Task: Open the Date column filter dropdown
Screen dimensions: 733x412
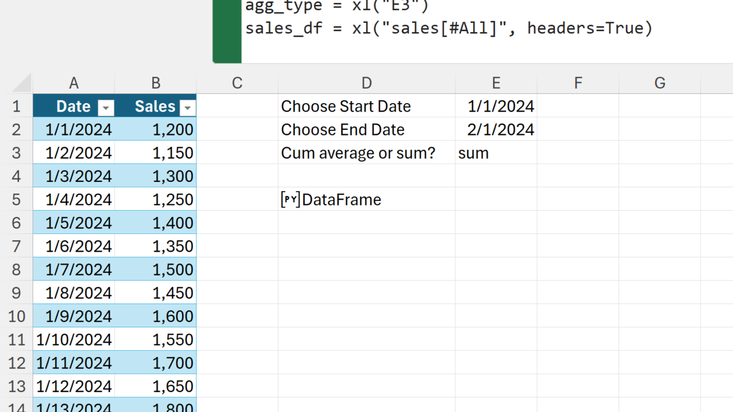Action: (x=106, y=108)
